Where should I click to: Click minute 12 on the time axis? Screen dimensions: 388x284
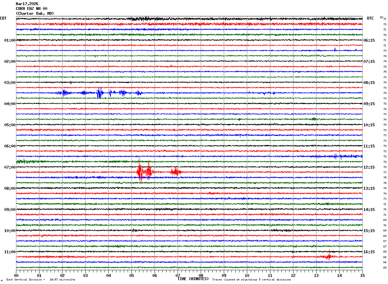point(293,275)
